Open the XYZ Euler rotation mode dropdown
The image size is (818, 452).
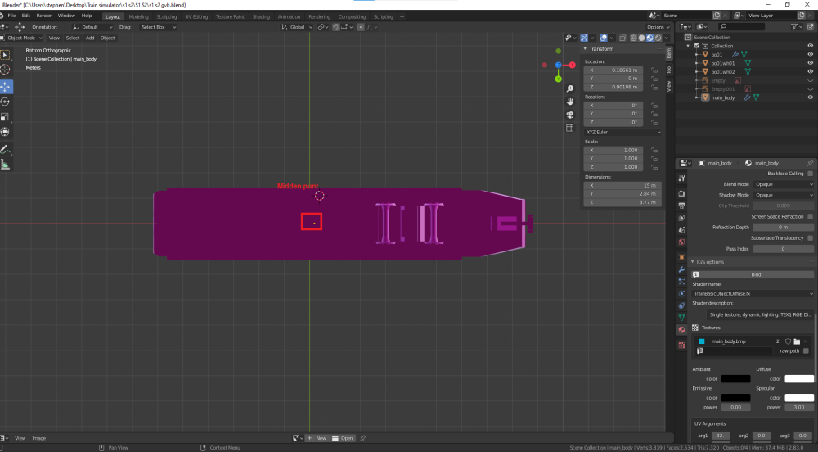(622, 132)
